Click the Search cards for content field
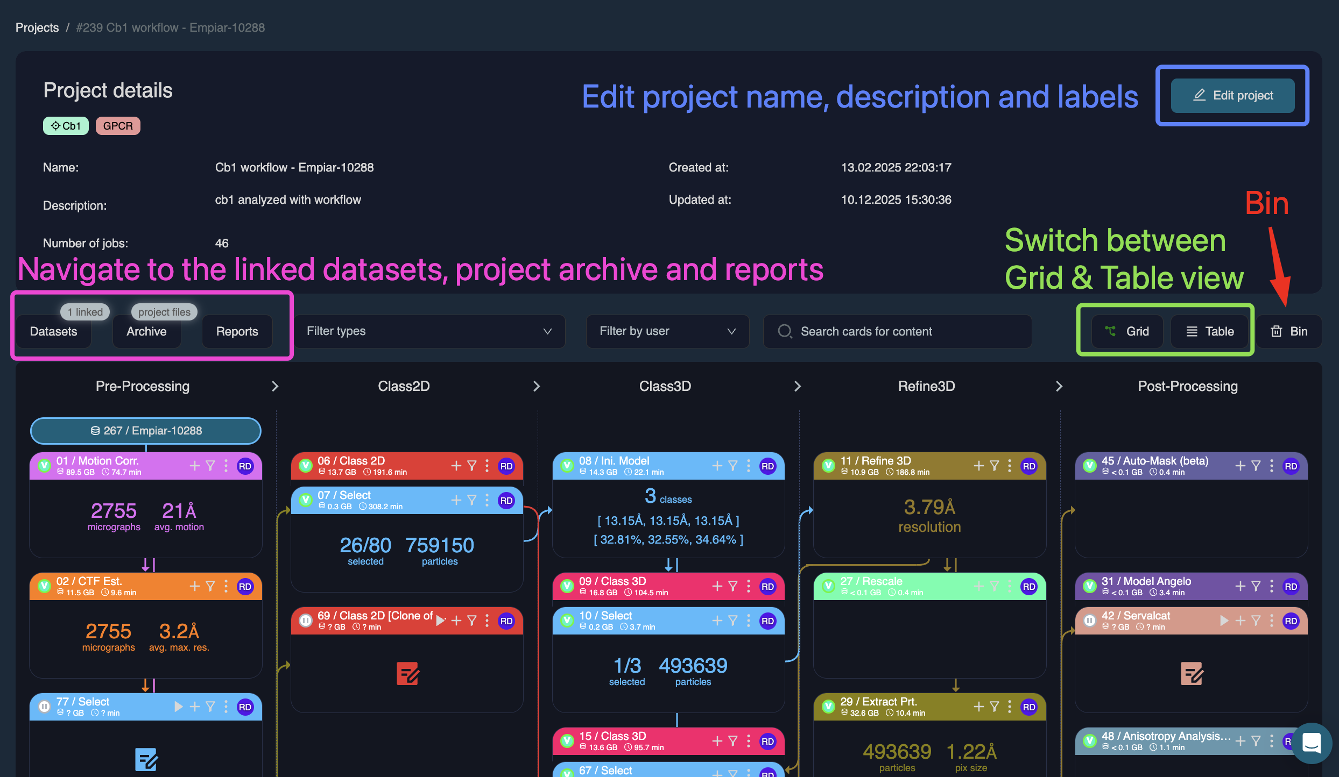The height and width of the screenshot is (777, 1339). click(897, 331)
